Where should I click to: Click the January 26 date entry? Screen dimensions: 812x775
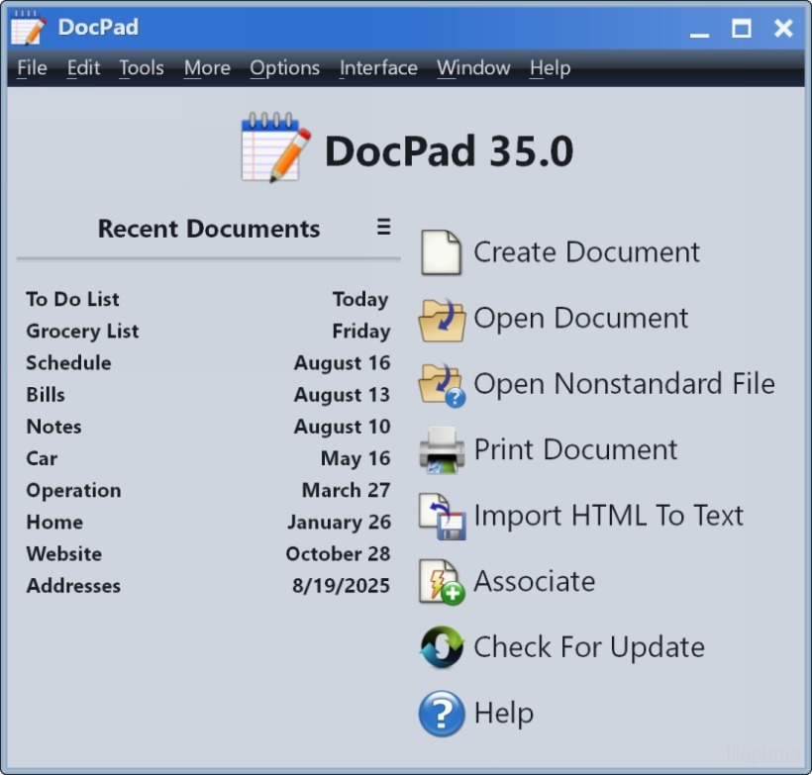click(x=340, y=522)
